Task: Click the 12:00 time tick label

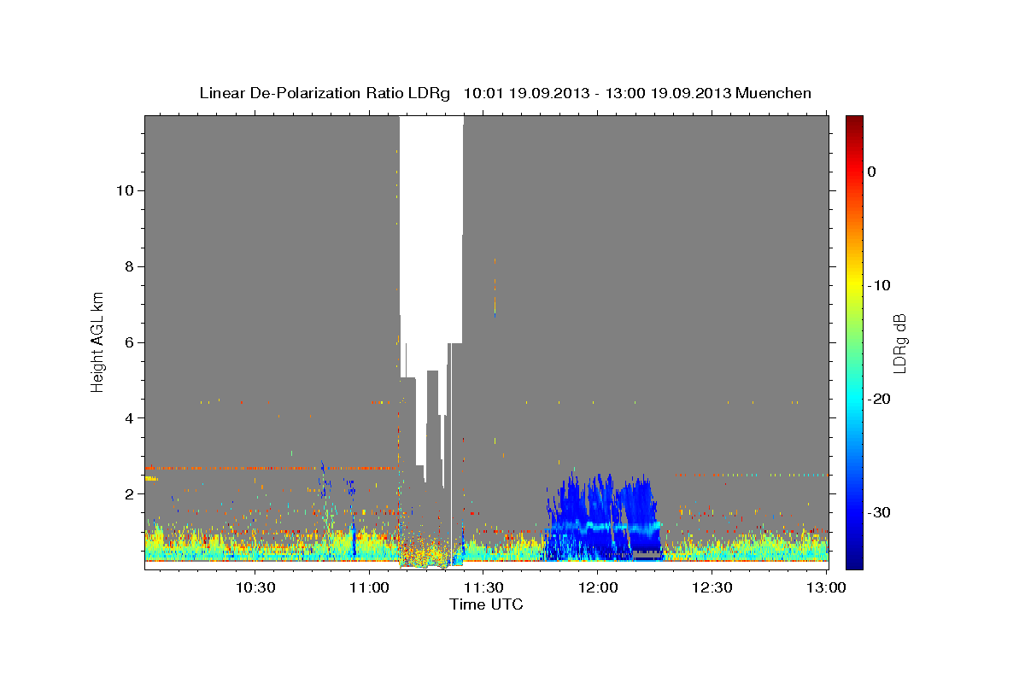Action: pyautogui.click(x=598, y=588)
